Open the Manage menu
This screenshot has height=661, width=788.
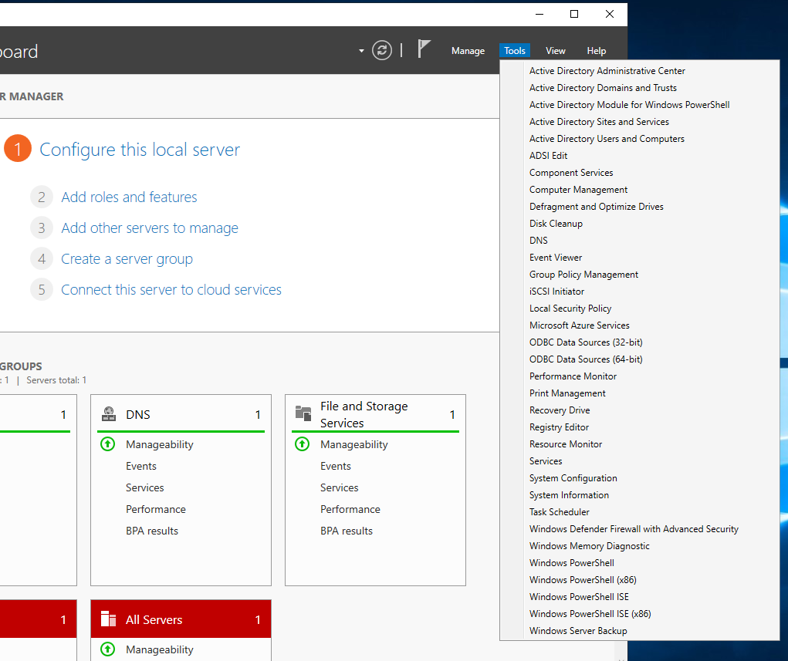(468, 51)
